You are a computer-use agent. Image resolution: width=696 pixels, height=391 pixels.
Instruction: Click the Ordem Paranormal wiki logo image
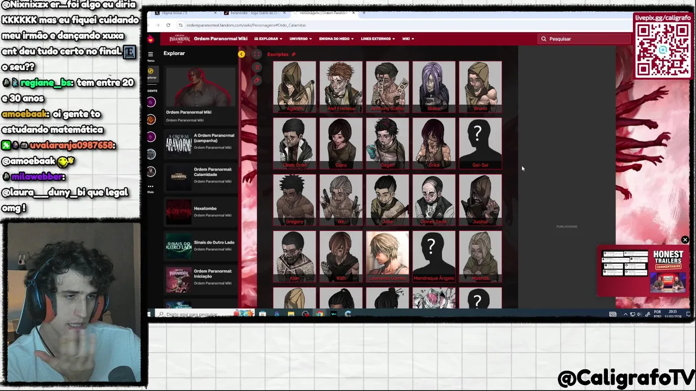tap(179, 39)
